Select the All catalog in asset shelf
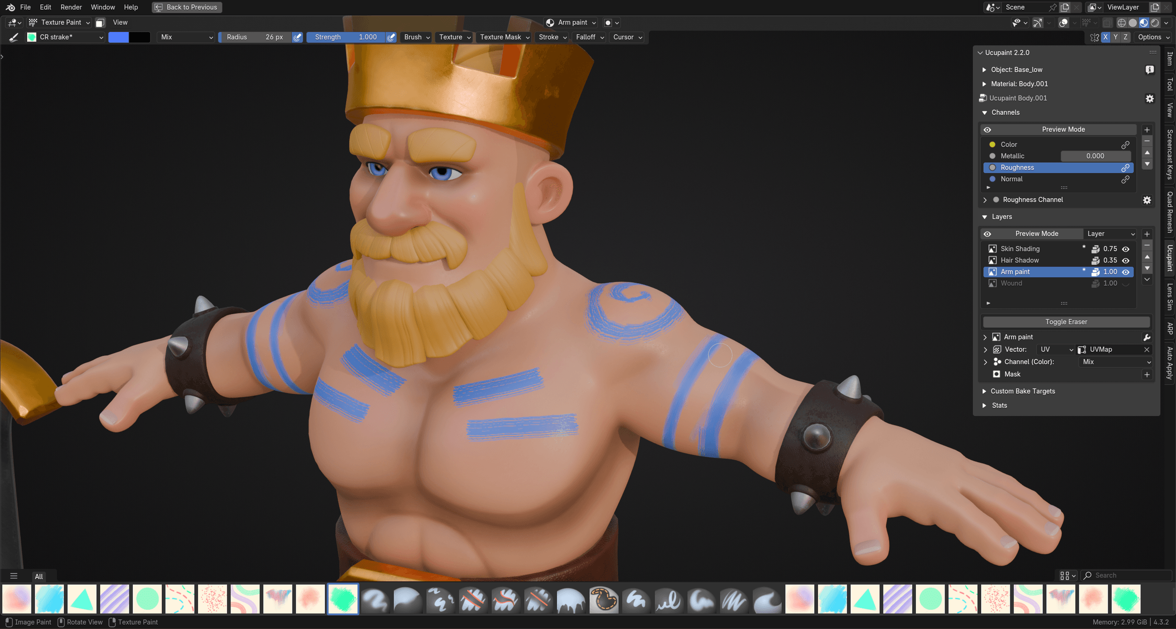The image size is (1176, 629). 39,576
